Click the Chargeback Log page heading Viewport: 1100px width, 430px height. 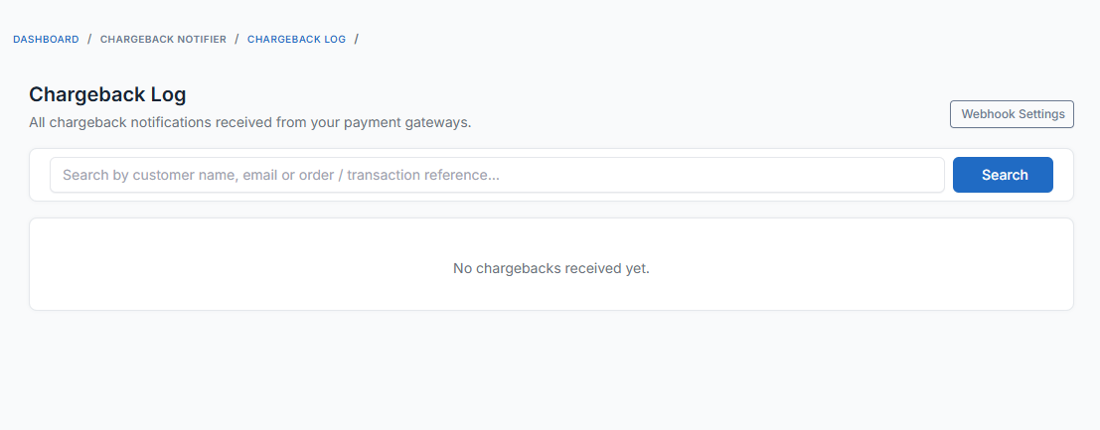[x=107, y=95]
